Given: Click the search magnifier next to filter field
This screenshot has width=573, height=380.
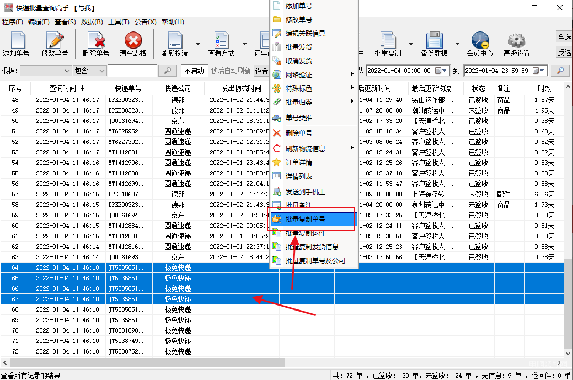Looking at the screenshot, I should click(168, 71).
